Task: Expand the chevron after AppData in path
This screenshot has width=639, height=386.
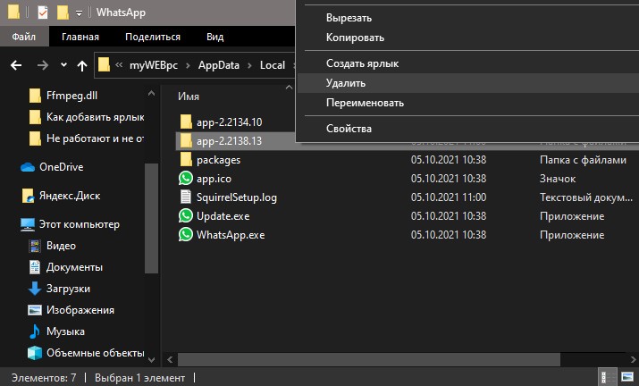Action: (249, 65)
